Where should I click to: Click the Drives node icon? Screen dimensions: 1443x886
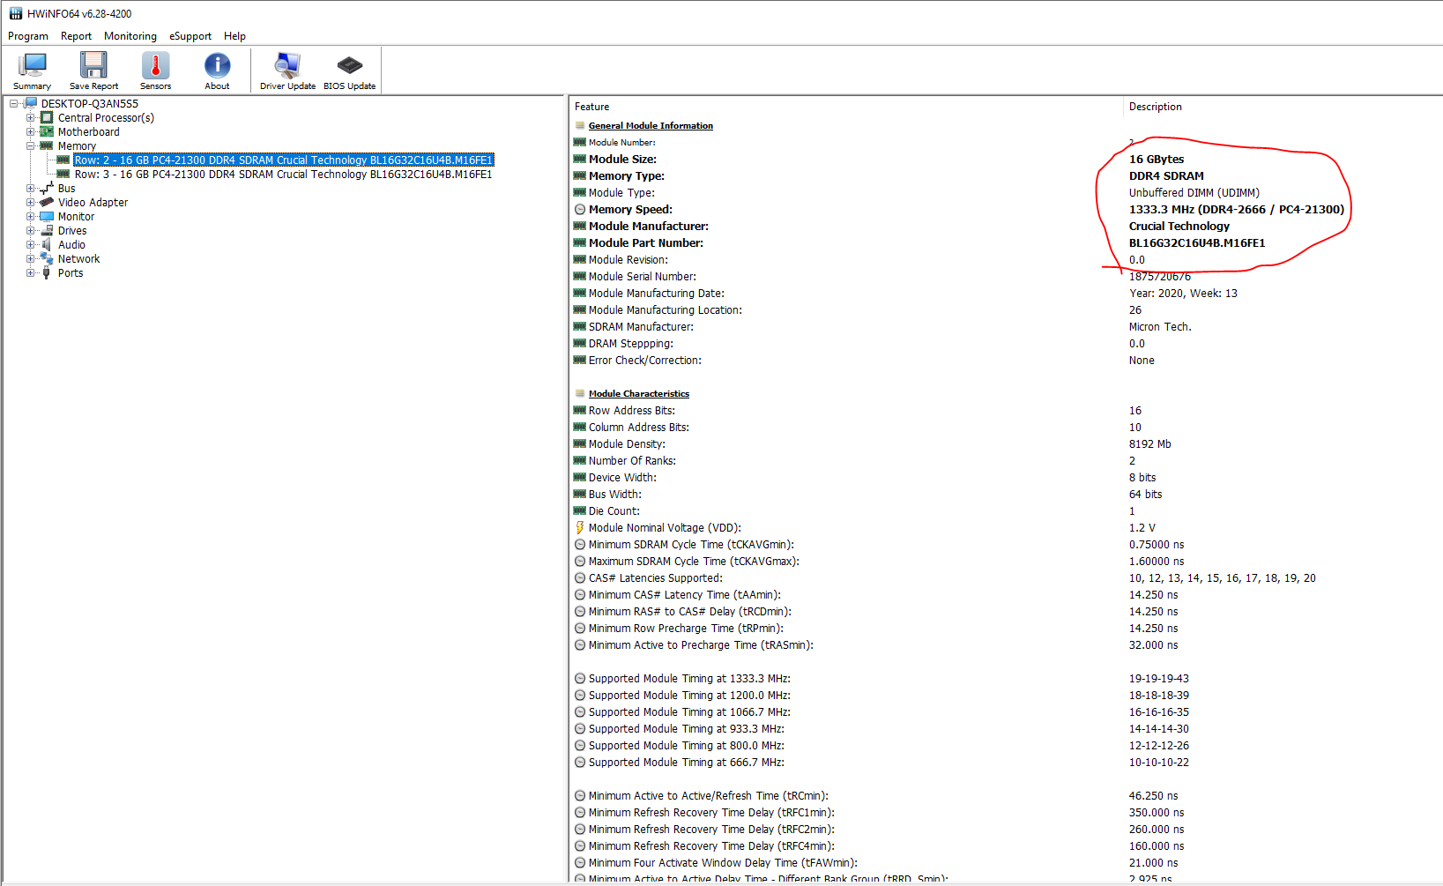(x=47, y=230)
